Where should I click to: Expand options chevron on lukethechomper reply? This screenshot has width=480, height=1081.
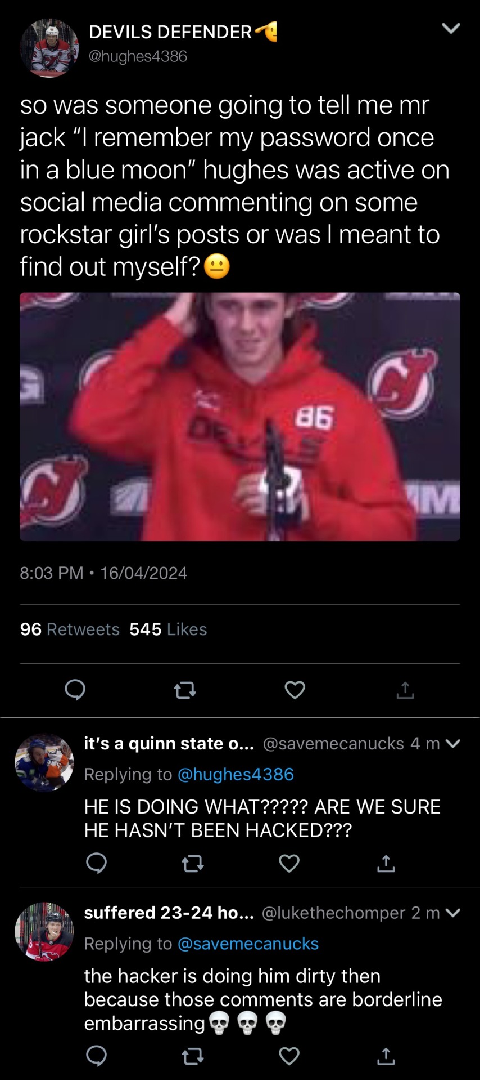point(452,913)
